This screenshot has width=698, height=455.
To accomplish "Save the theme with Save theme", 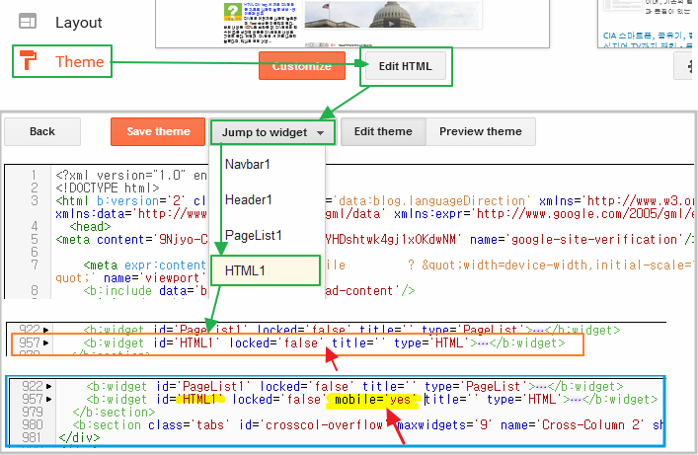I will pos(158,131).
